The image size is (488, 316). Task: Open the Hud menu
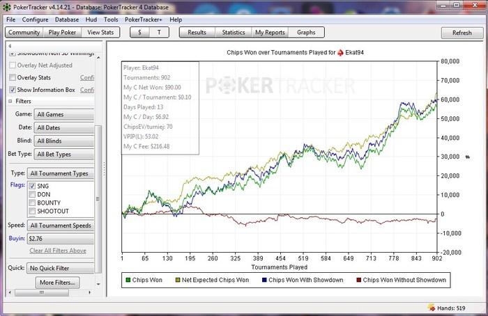coord(91,19)
